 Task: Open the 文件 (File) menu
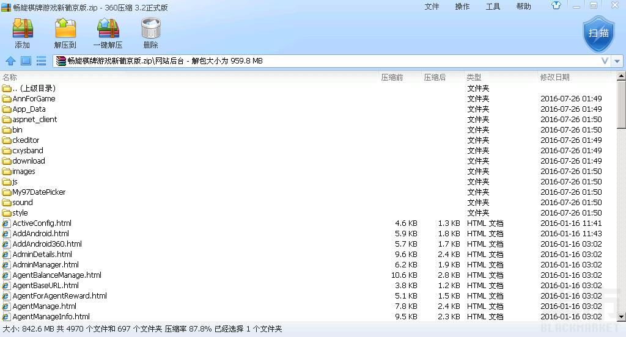click(432, 6)
